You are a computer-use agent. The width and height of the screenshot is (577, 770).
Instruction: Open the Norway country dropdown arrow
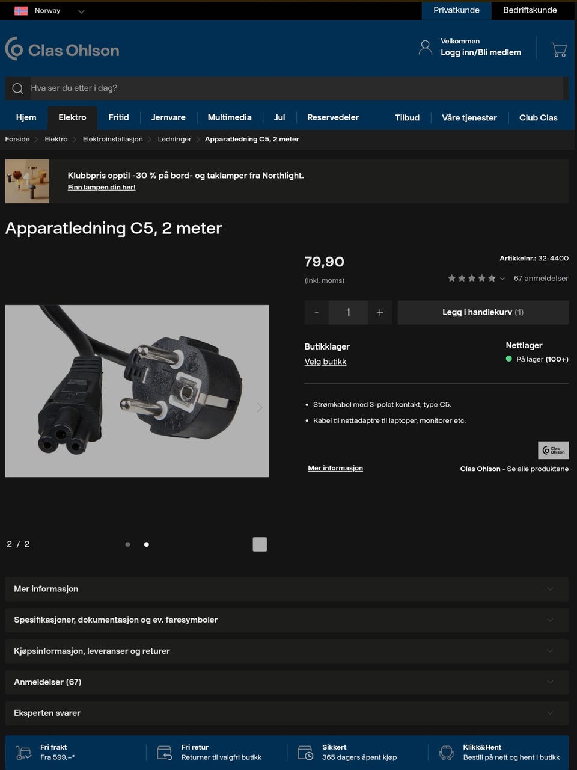[81, 11]
